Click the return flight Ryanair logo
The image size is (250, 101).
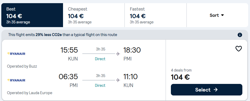pyautogui.click(x=16, y=80)
